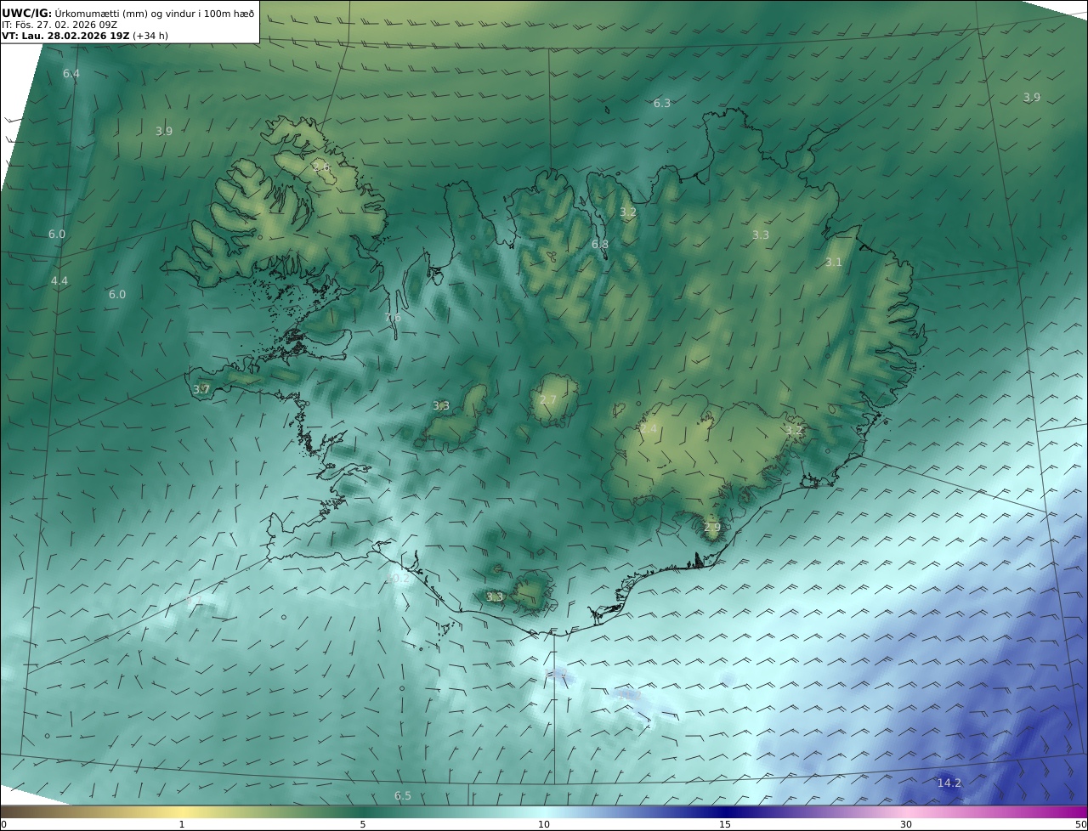The height and width of the screenshot is (831, 1088).
Task: Select the 3.3 value beside Mýrdalsjökull glacier
Action: [495, 597]
